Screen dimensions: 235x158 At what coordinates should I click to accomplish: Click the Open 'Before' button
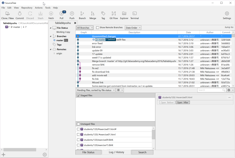click(x=167, y=102)
